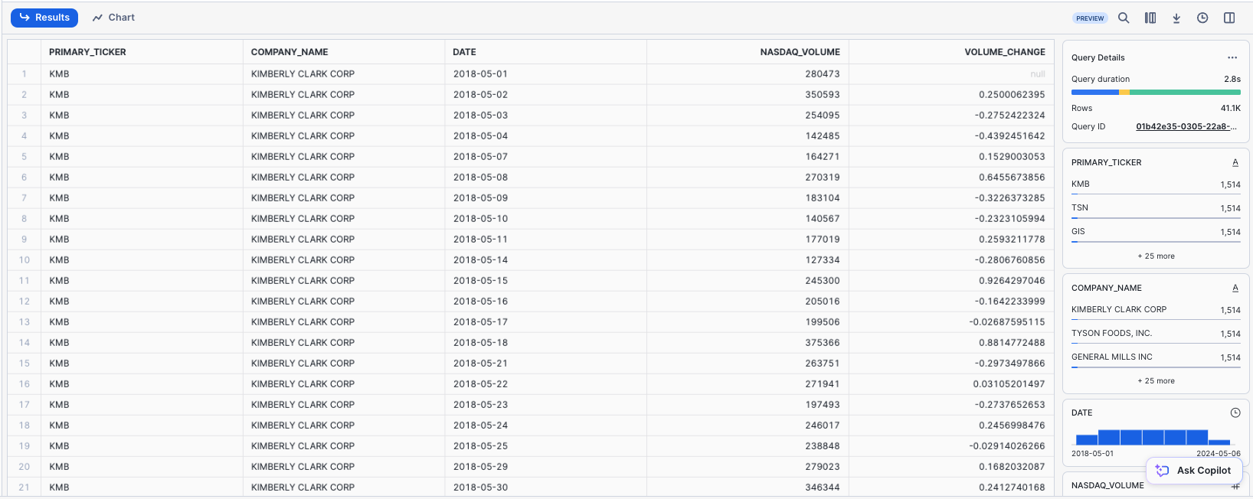Select NASDAQ_VOLUME cell 346344
1253x499 pixels.
[x=748, y=488]
